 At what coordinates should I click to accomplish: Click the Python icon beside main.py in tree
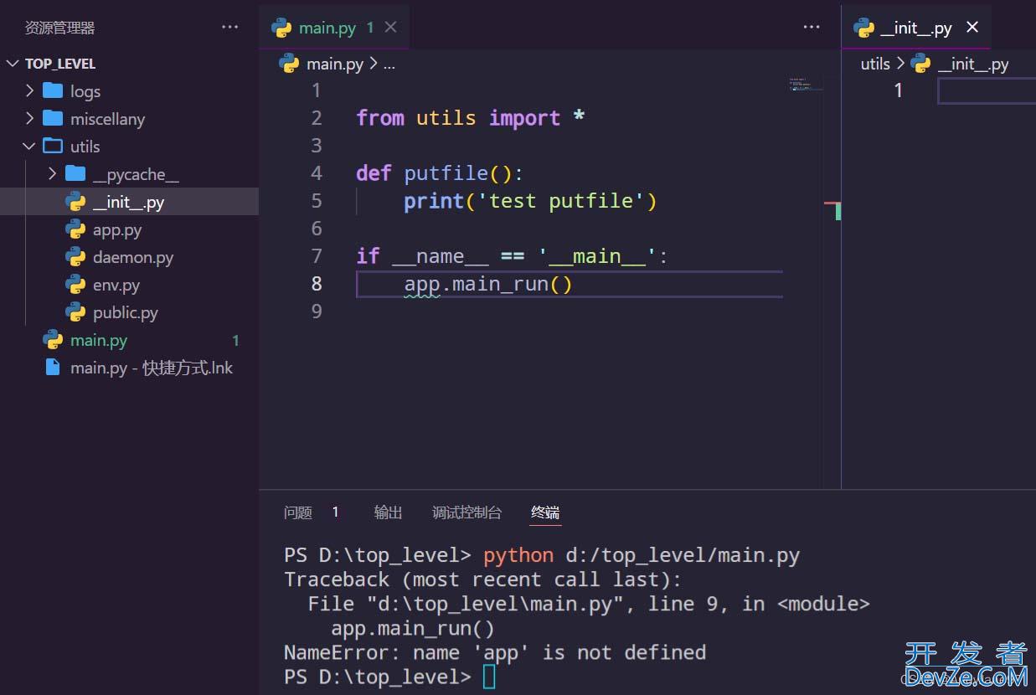point(53,340)
